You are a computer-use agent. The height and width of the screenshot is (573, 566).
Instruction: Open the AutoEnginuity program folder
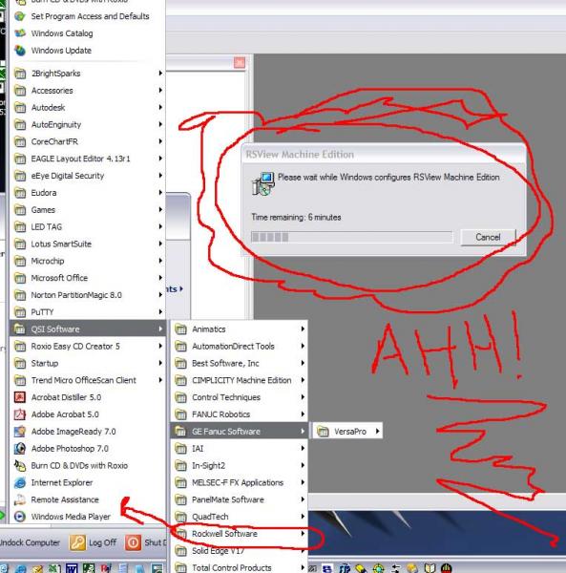(x=88, y=124)
